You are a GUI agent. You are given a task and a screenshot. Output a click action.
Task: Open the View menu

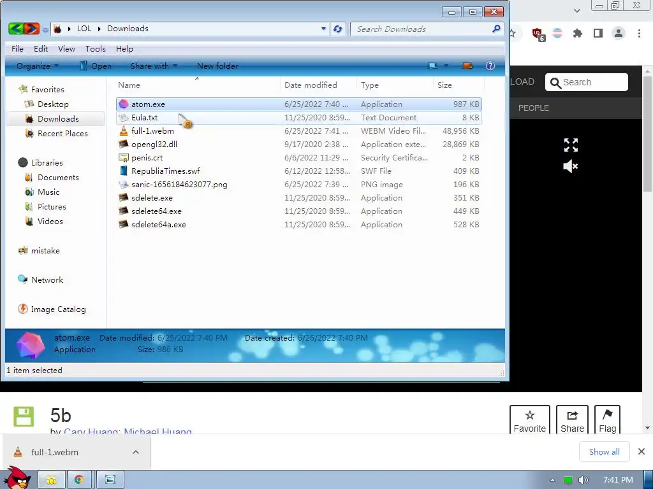click(66, 48)
